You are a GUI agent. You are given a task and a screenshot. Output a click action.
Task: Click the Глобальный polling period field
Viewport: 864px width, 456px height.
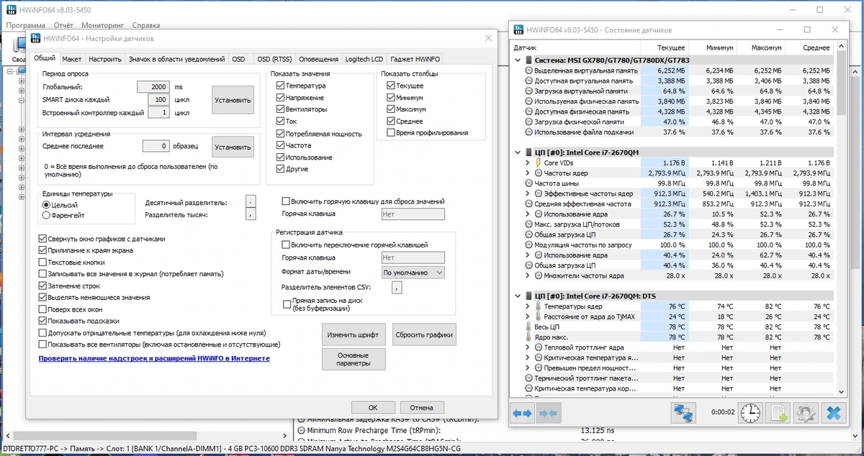pos(153,86)
